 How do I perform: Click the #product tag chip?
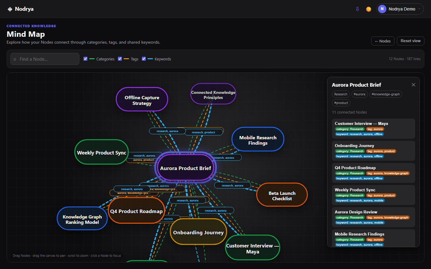click(341, 103)
